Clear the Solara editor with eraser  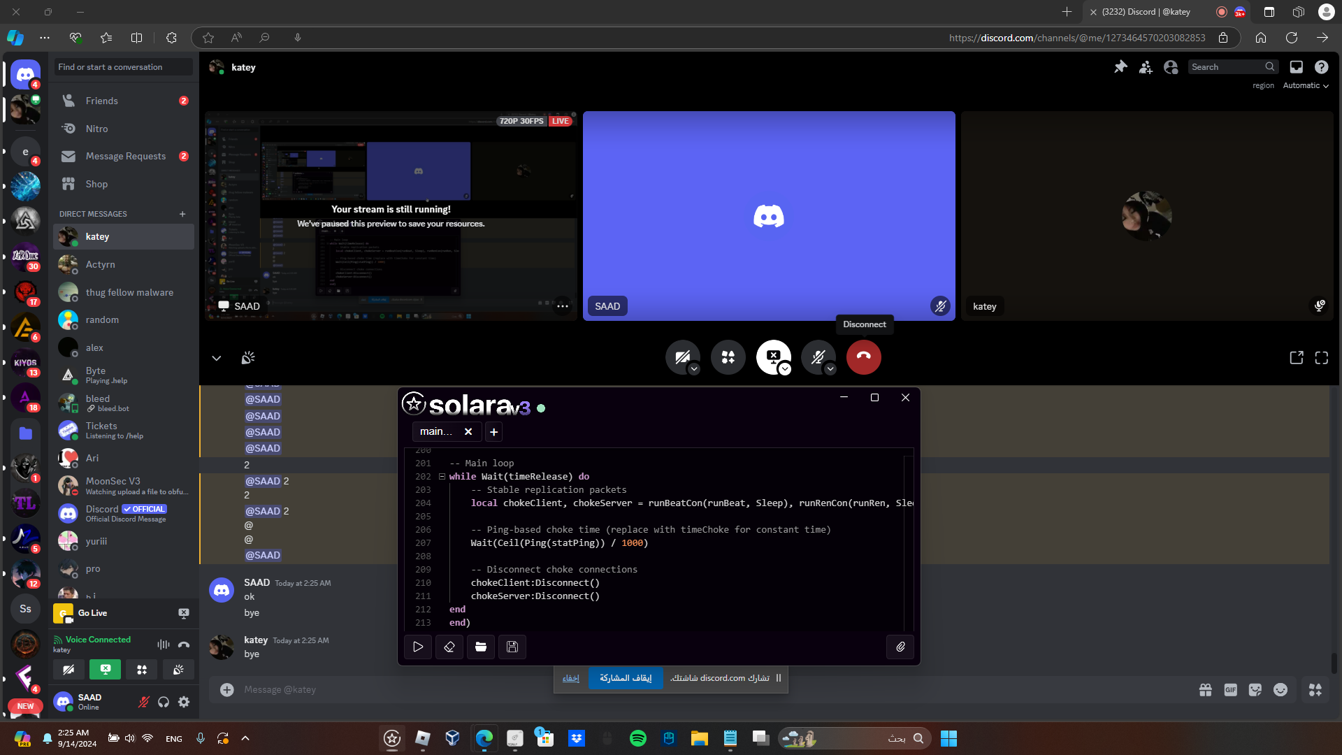tap(449, 647)
